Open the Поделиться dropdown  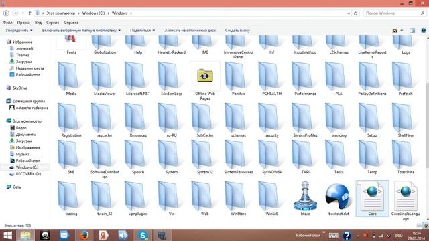pos(143,31)
